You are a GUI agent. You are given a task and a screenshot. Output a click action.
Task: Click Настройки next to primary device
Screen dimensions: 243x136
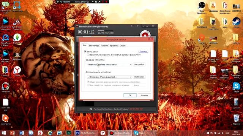point(139,65)
